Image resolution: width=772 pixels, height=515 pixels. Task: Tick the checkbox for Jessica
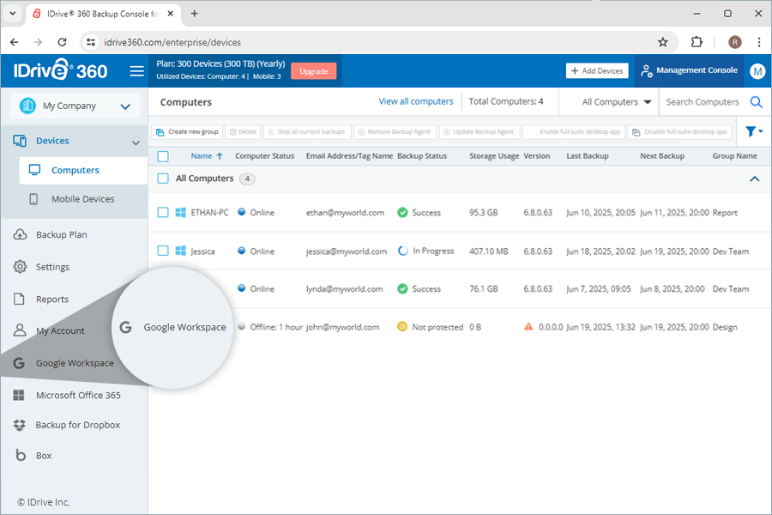tap(163, 251)
